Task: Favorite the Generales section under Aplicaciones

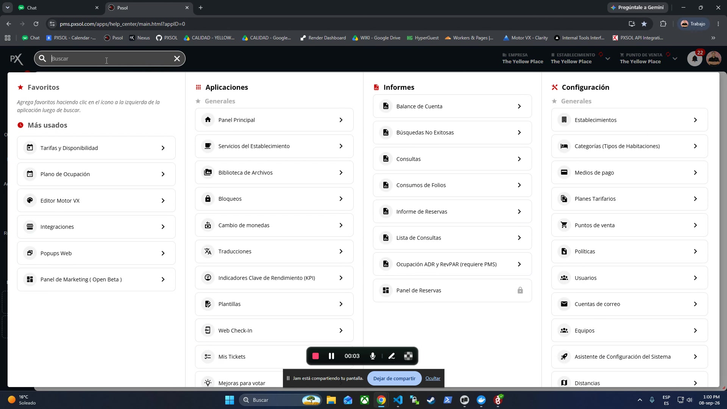Action: [x=198, y=101]
